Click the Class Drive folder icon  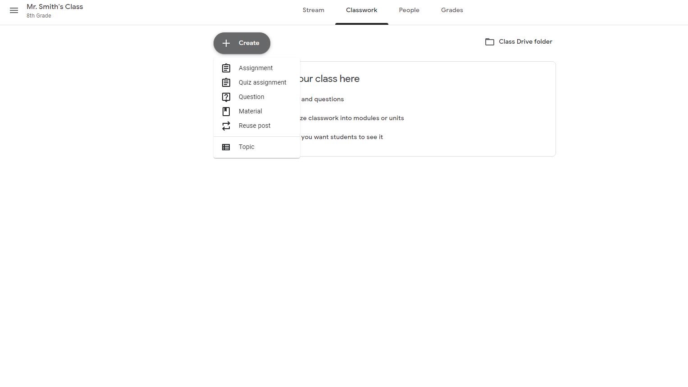pos(490,41)
